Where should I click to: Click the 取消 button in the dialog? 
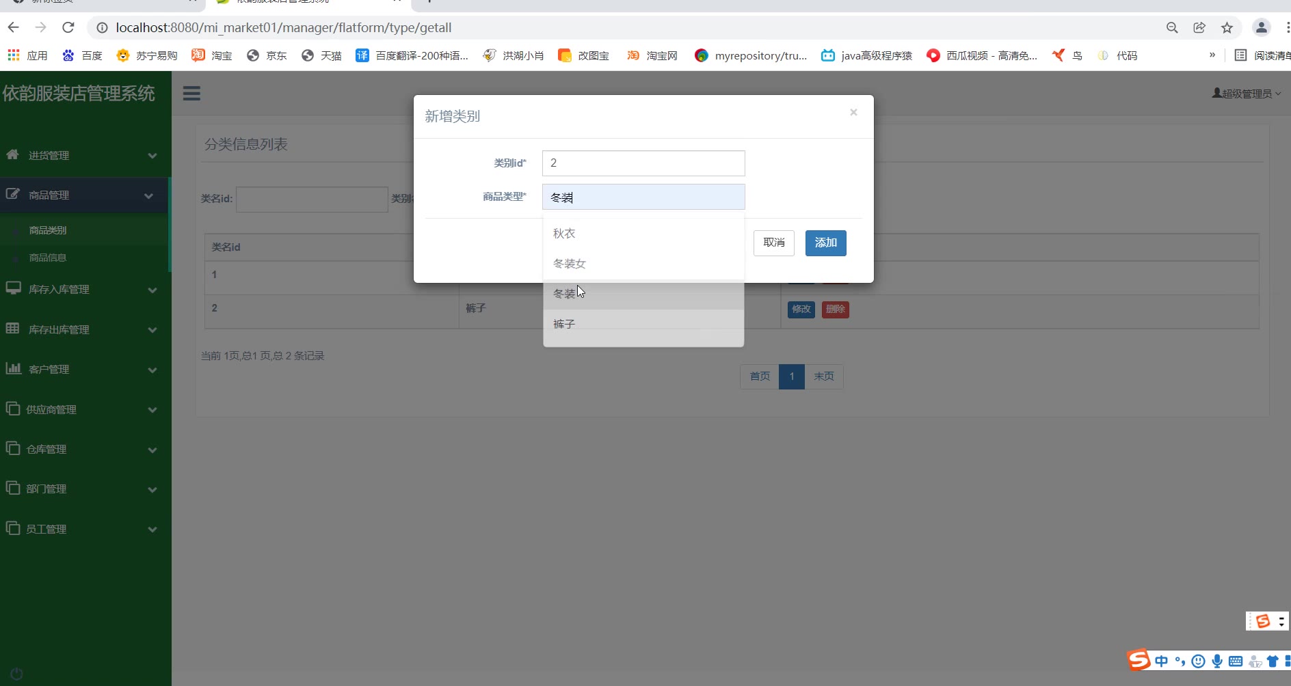tap(774, 243)
